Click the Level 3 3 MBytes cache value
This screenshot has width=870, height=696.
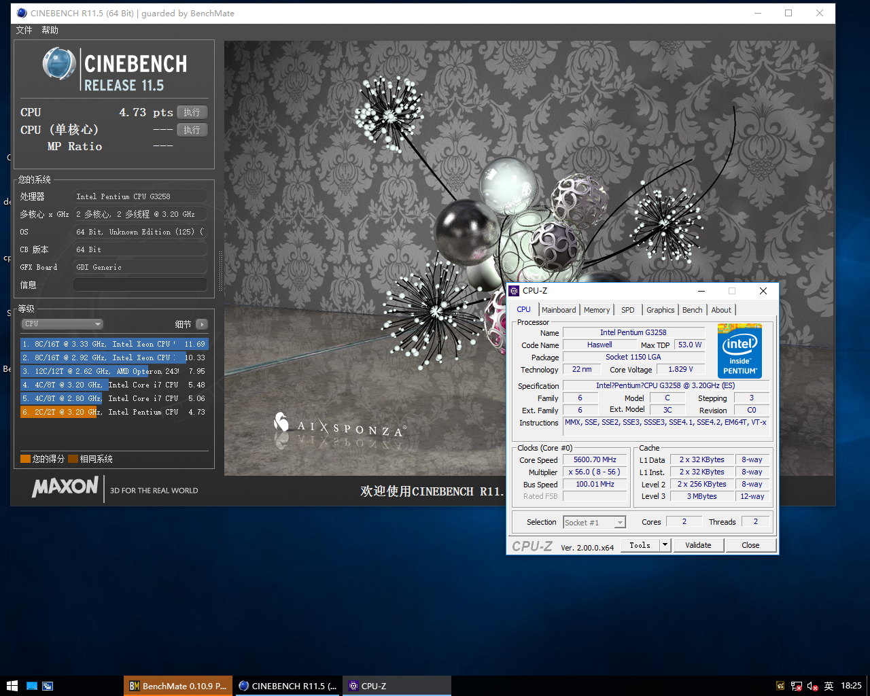701,496
